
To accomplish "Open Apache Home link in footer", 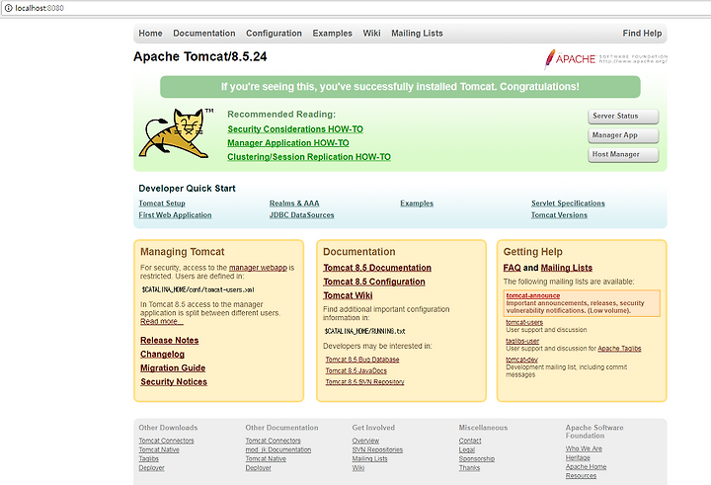I will point(586,467).
